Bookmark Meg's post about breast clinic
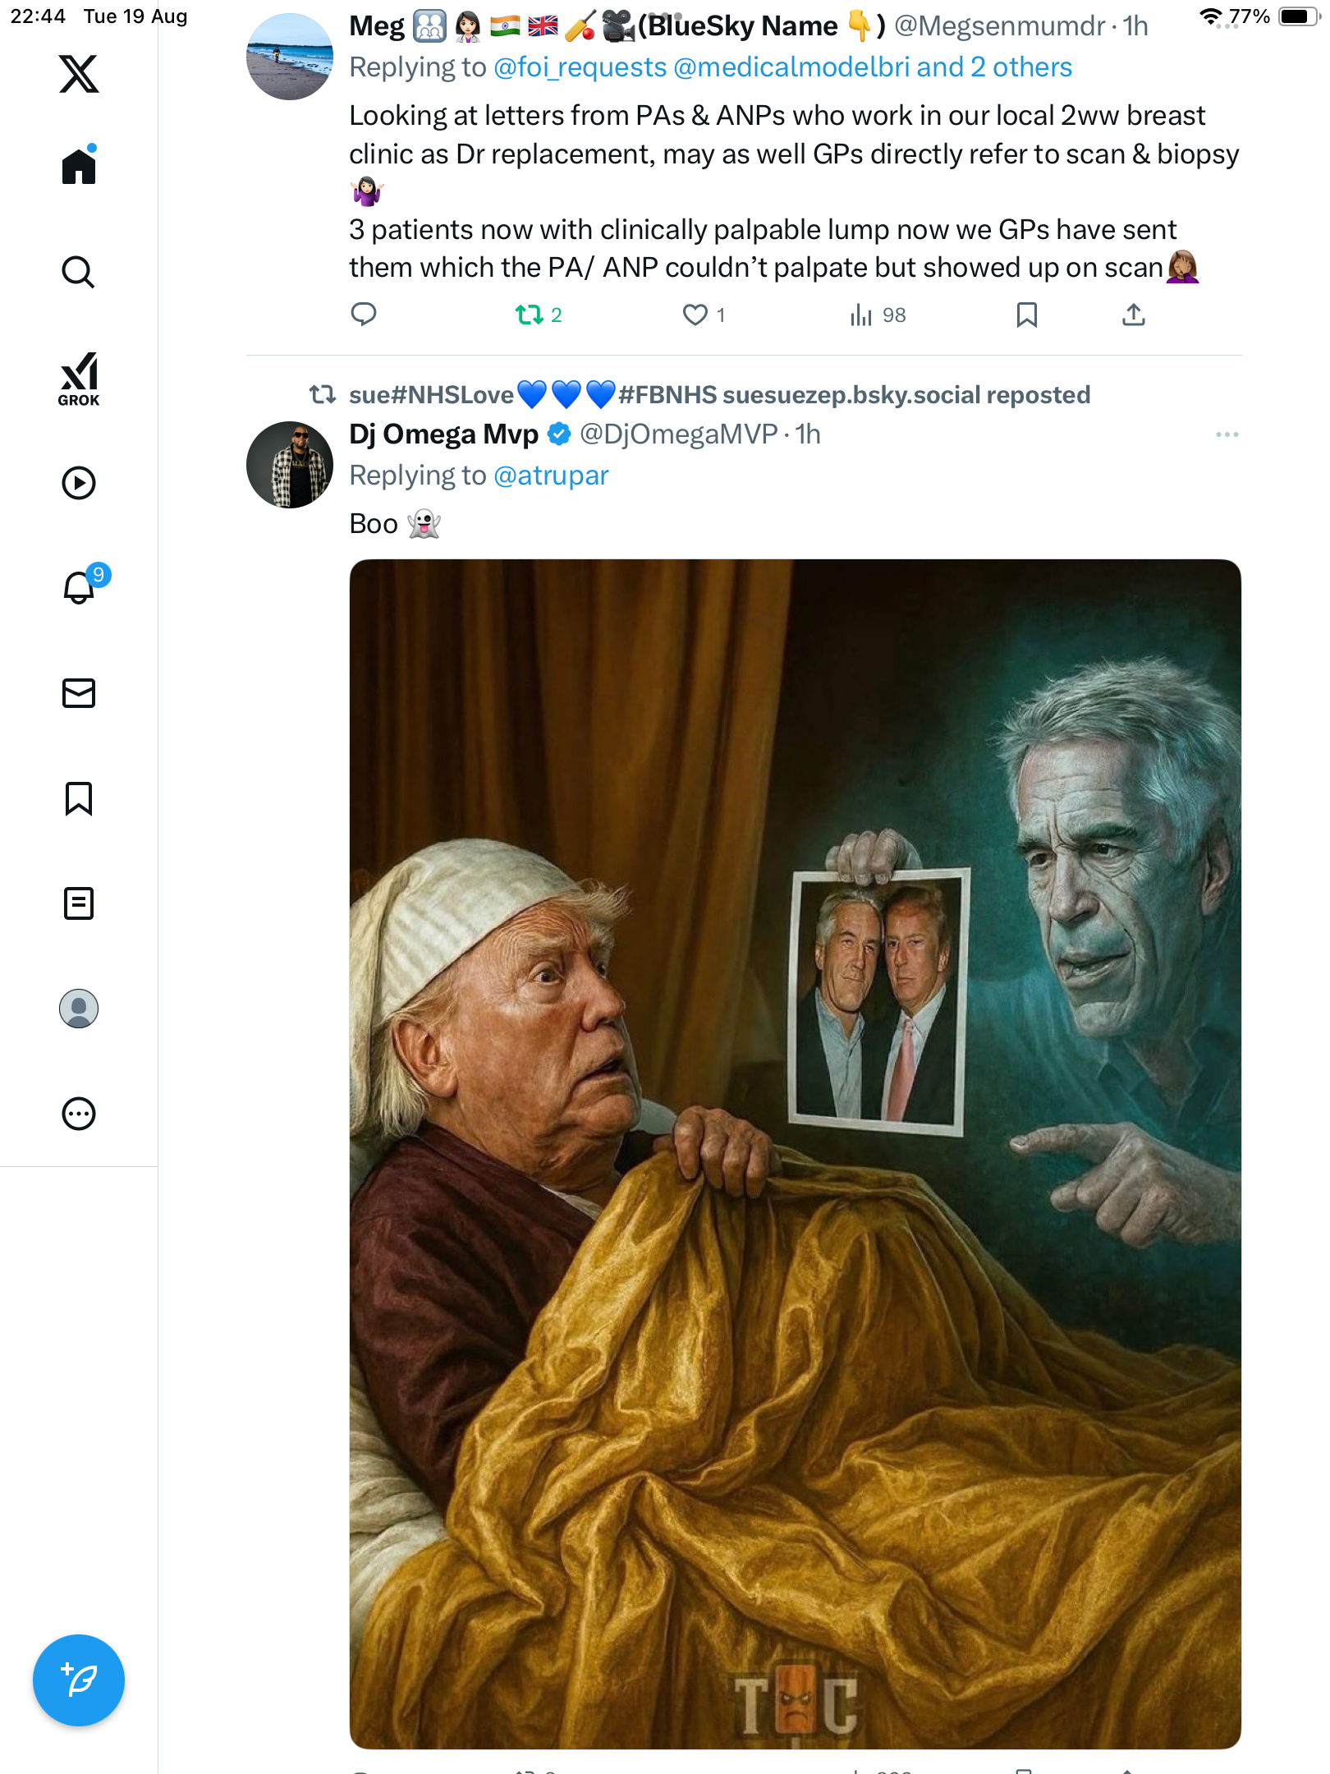 (1026, 315)
